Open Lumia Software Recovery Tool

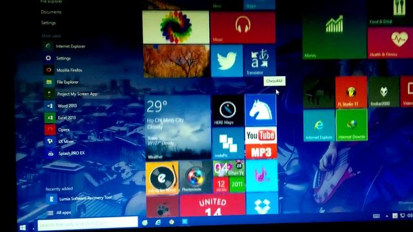point(79,198)
